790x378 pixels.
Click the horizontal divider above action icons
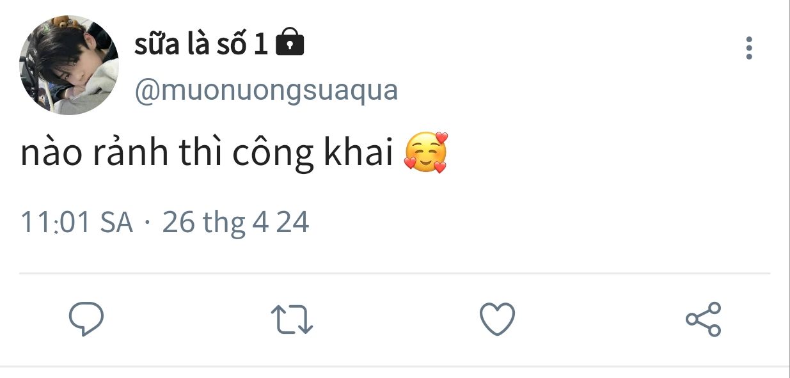tap(395, 274)
